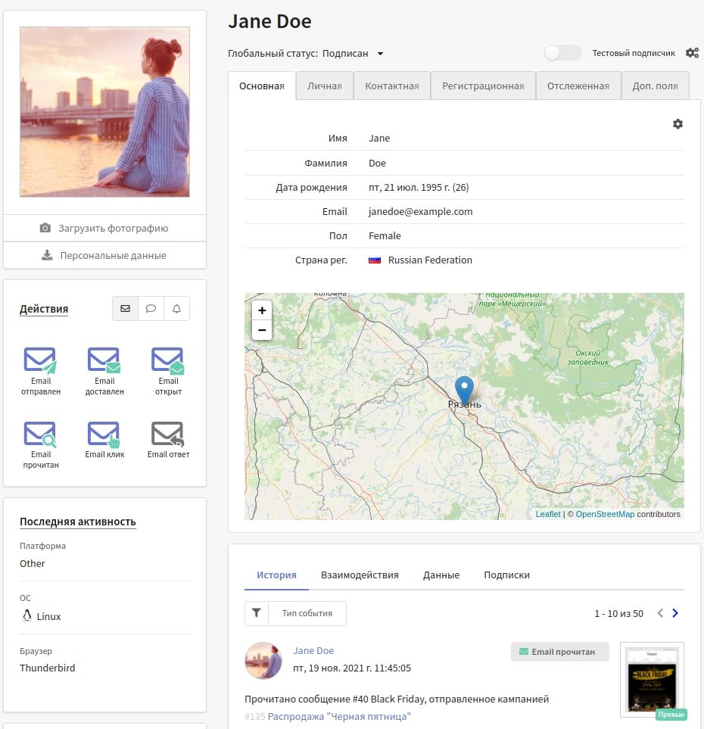
Task: Switch to the Контактная tab
Action: click(x=392, y=86)
